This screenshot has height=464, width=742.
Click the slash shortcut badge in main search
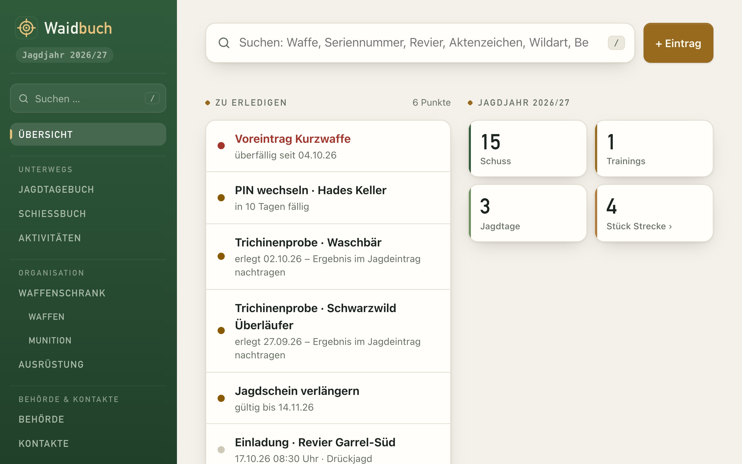(x=616, y=43)
